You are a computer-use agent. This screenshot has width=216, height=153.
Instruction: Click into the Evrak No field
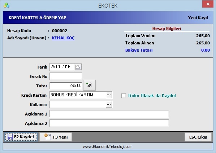coord(66,76)
